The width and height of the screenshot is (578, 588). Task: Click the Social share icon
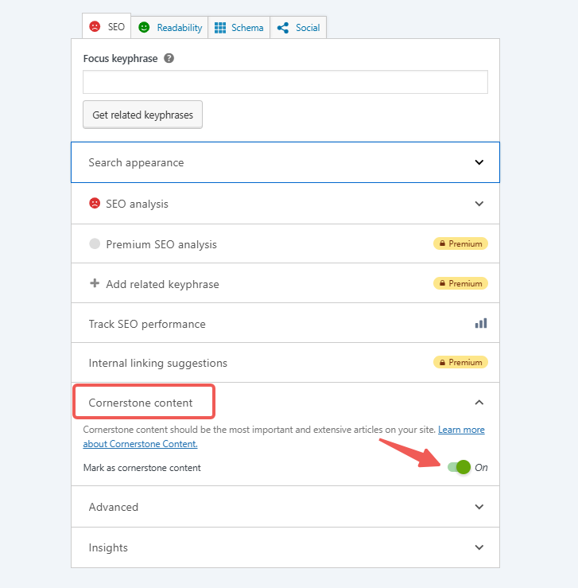point(282,27)
